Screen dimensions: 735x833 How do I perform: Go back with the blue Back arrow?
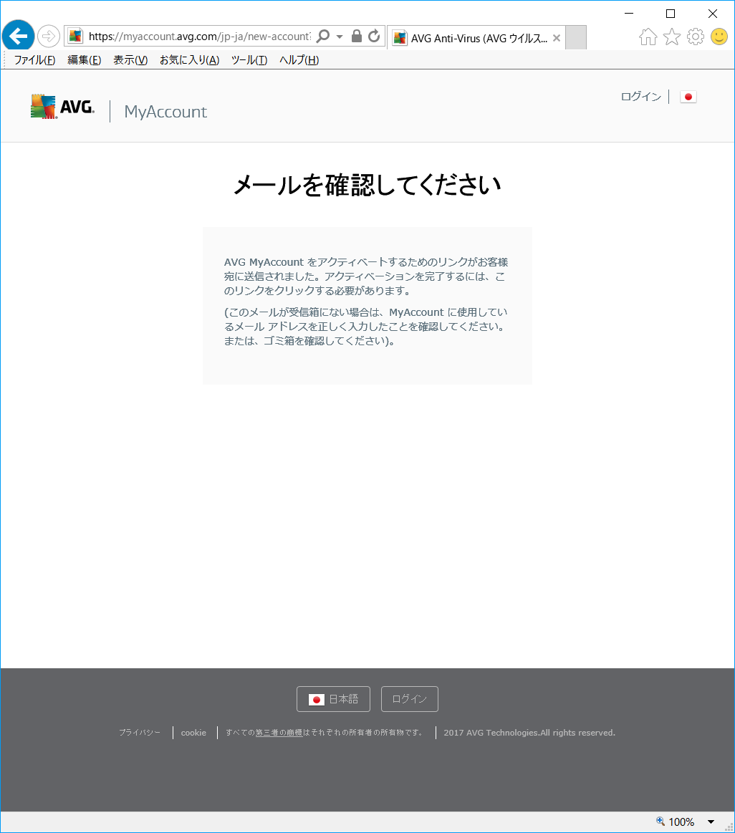18,36
